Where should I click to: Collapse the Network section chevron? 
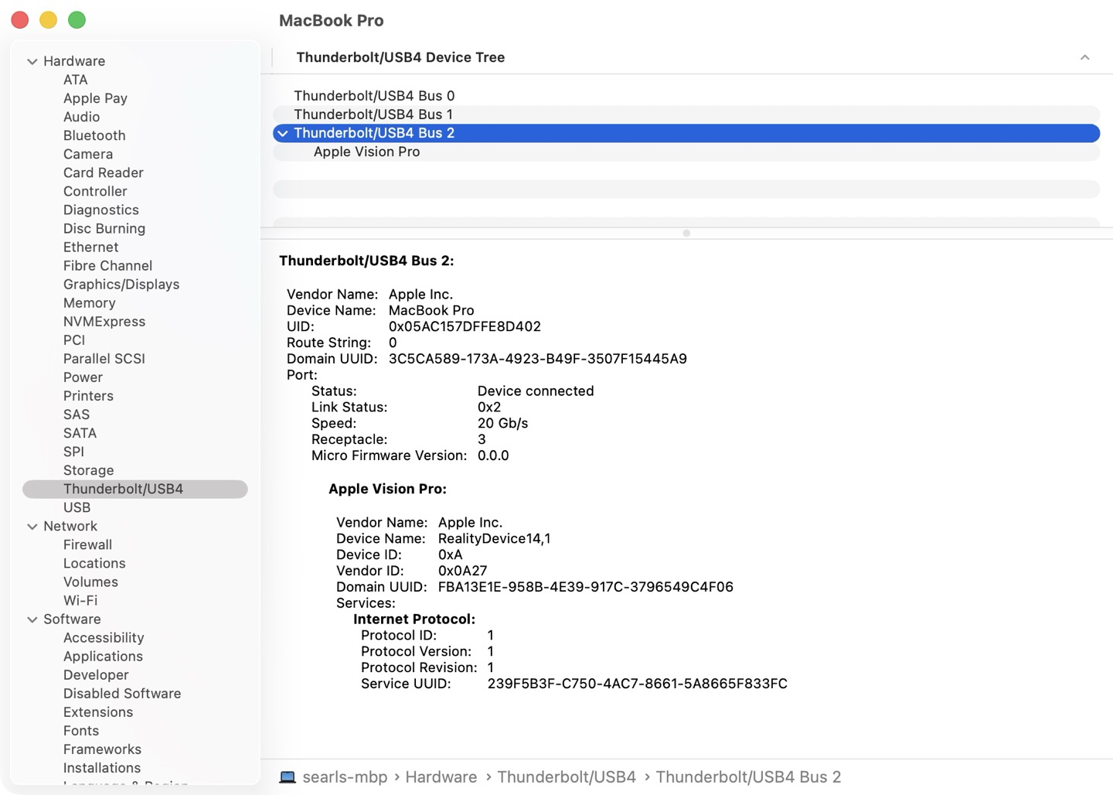coord(32,527)
